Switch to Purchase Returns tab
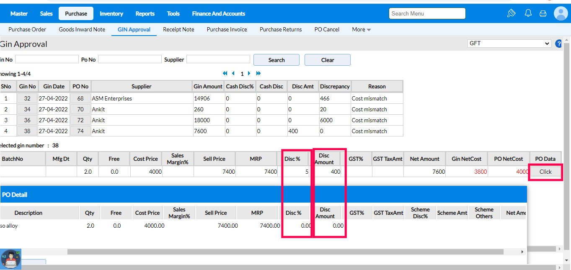The height and width of the screenshot is (270, 571). (281, 29)
